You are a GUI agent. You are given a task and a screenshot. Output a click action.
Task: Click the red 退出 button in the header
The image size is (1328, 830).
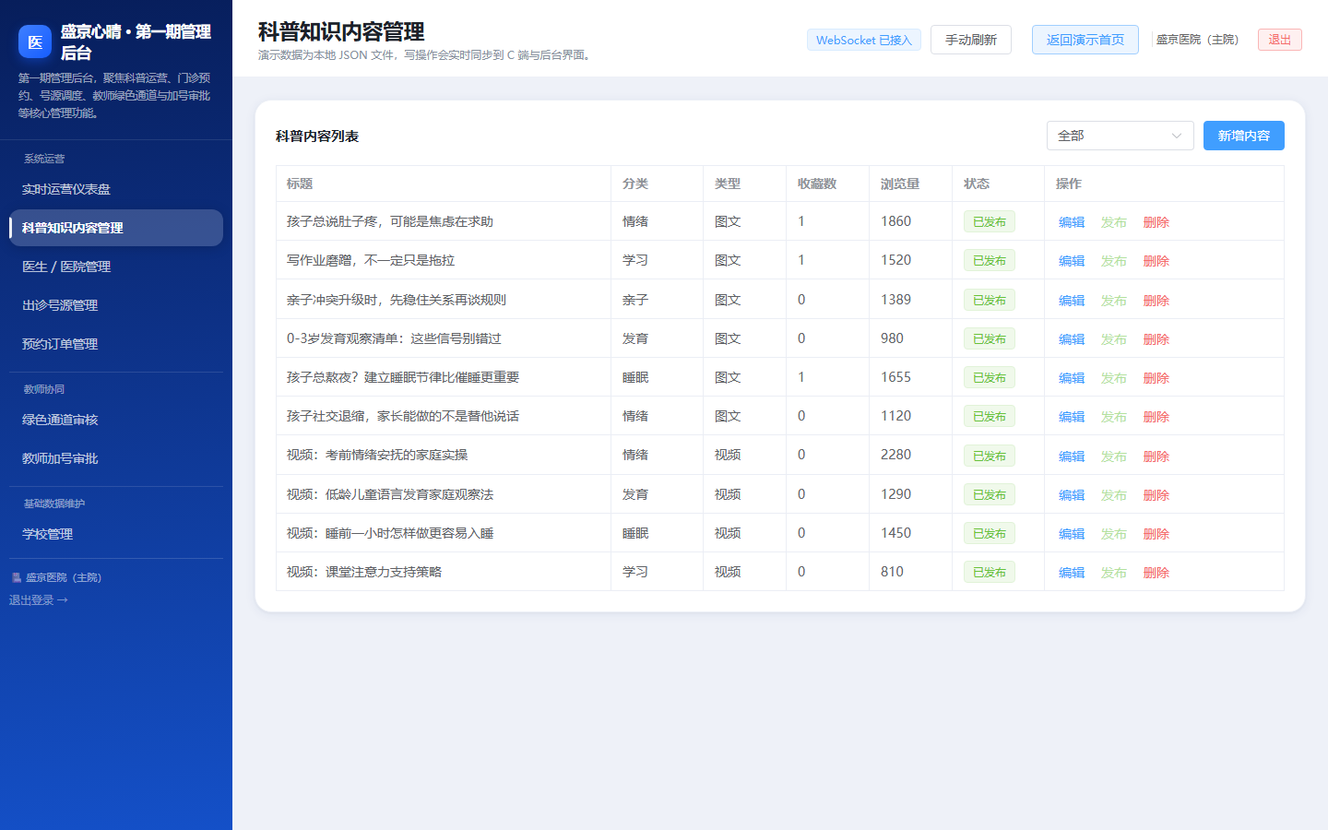(x=1279, y=40)
